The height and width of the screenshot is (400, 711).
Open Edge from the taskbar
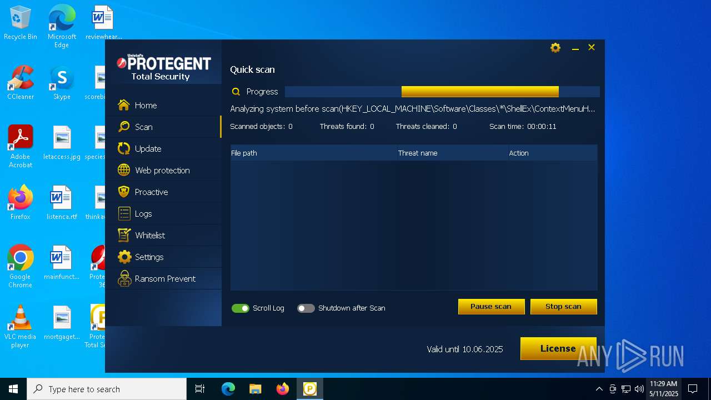click(x=228, y=389)
